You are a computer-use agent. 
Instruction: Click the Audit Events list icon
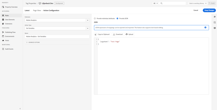tap(3, 49)
